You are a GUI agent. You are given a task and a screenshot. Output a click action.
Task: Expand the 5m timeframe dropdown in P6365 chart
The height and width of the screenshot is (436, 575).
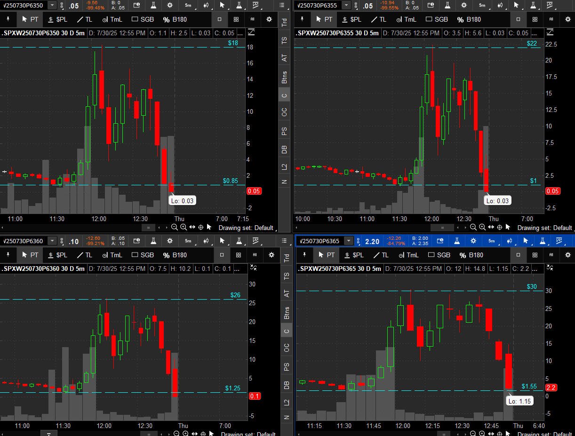491,241
